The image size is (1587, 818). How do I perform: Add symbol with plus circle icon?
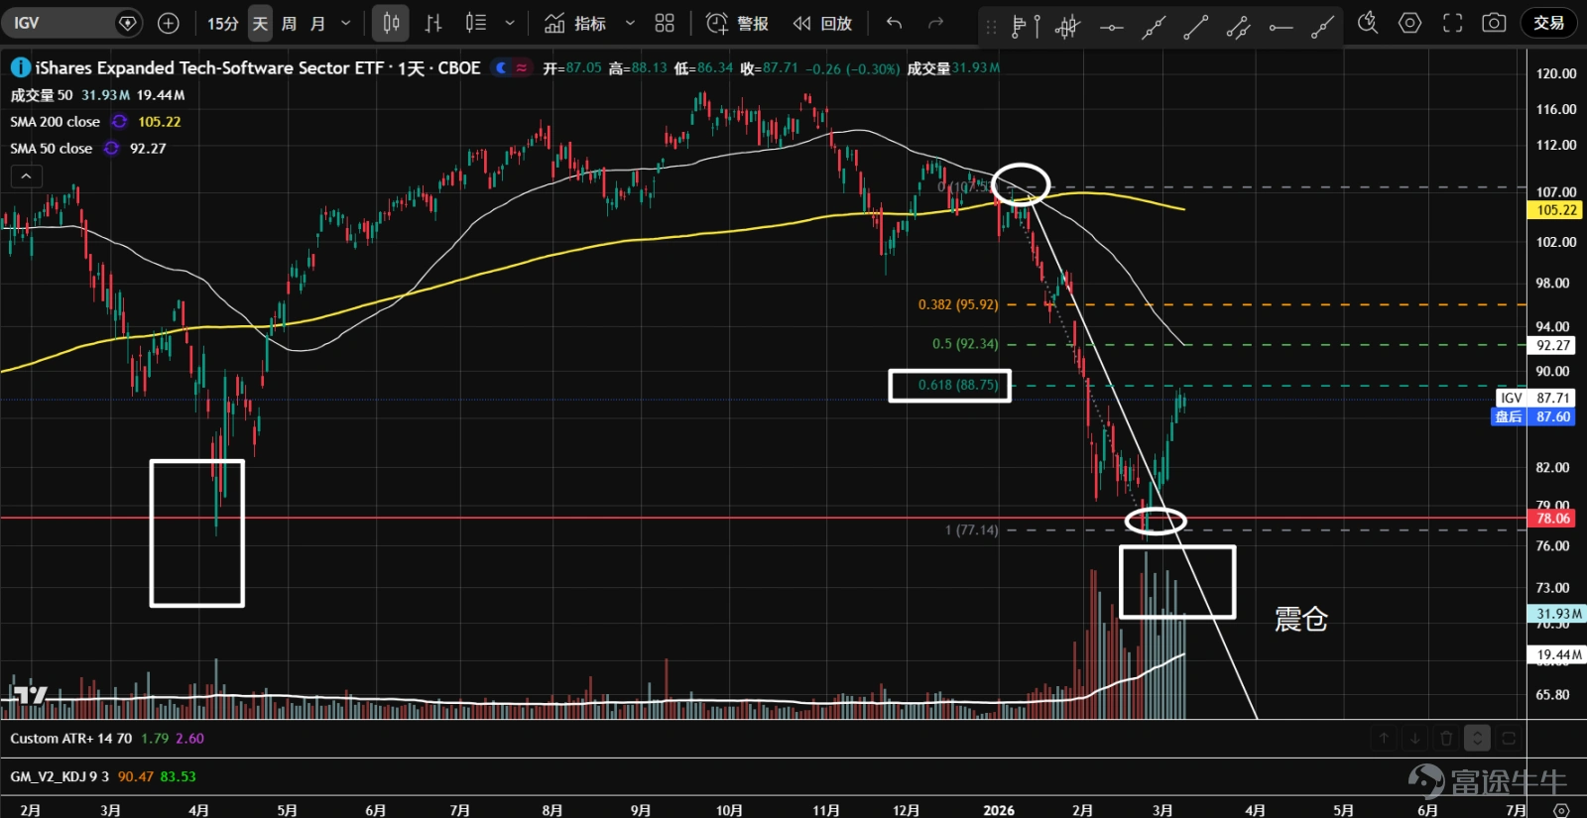pyautogui.click(x=169, y=23)
